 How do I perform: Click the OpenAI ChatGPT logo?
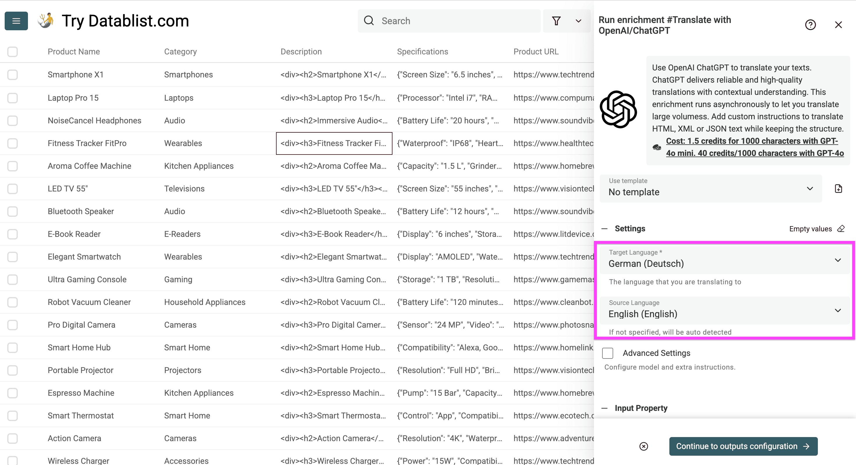pos(618,110)
